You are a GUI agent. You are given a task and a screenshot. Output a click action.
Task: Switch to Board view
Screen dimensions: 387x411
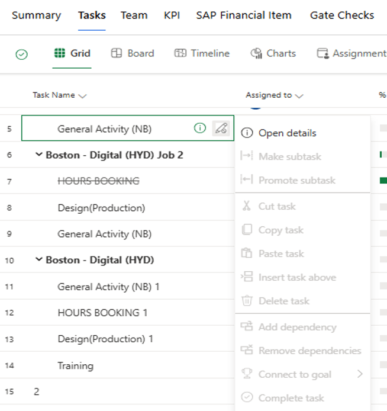pos(133,53)
